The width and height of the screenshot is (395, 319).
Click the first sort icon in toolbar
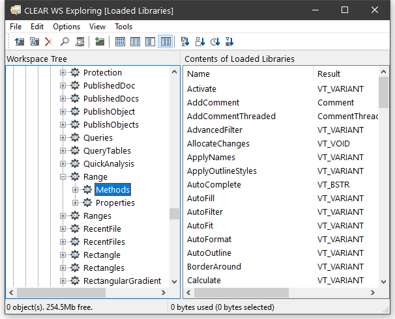(x=184, y=42)
